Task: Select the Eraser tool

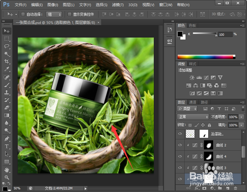Action: [x=7, y=108]
